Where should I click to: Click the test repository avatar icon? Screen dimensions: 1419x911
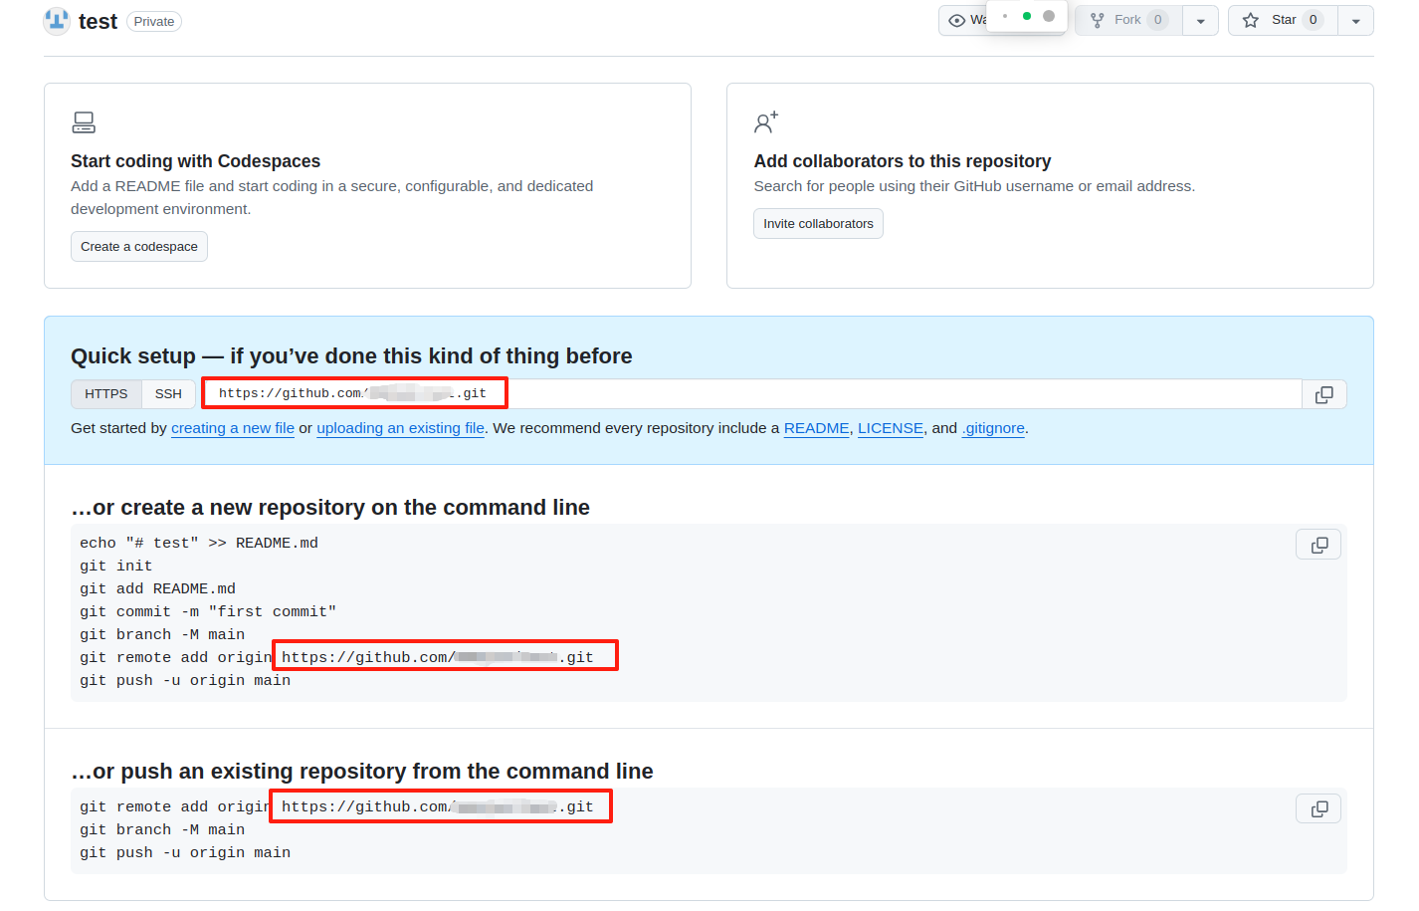pos(57,21)
